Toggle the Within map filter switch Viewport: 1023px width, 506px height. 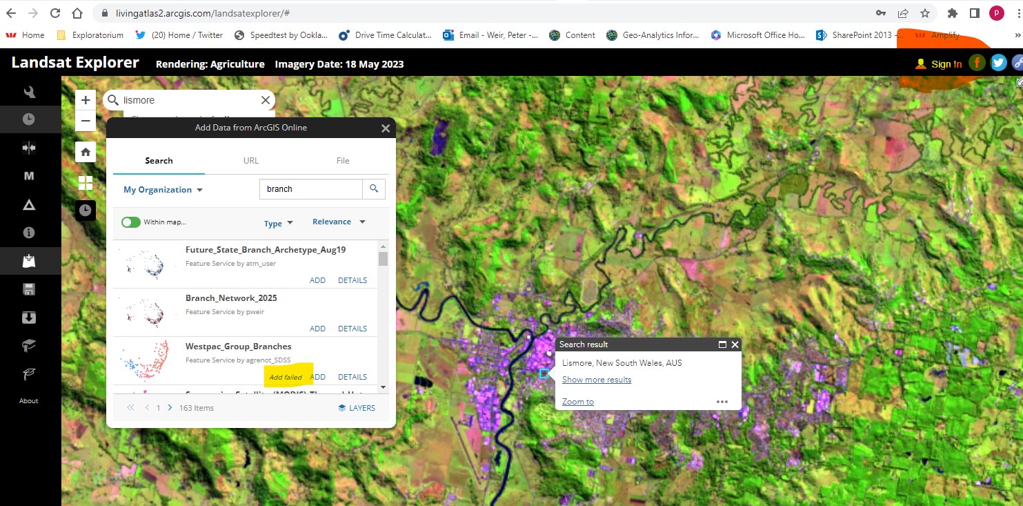click(130, 222)
